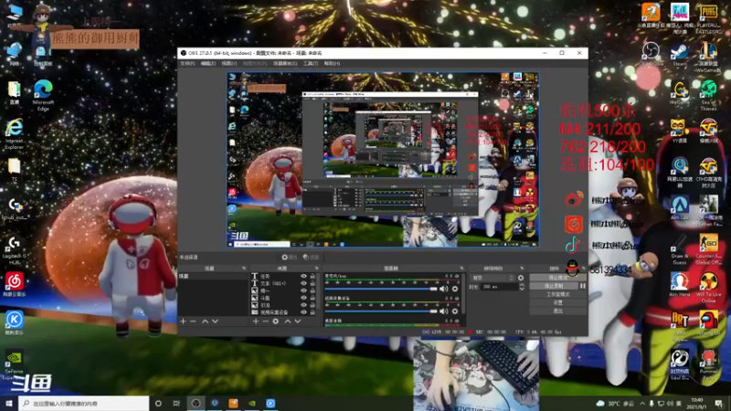Toggle lock on 文本 (GDI+) source
Screen dimensions: 731x411
click(313, 283)
